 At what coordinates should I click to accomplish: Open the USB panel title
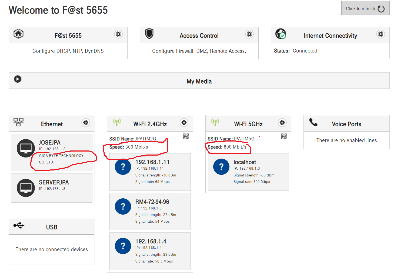click(x=52, y=227)
